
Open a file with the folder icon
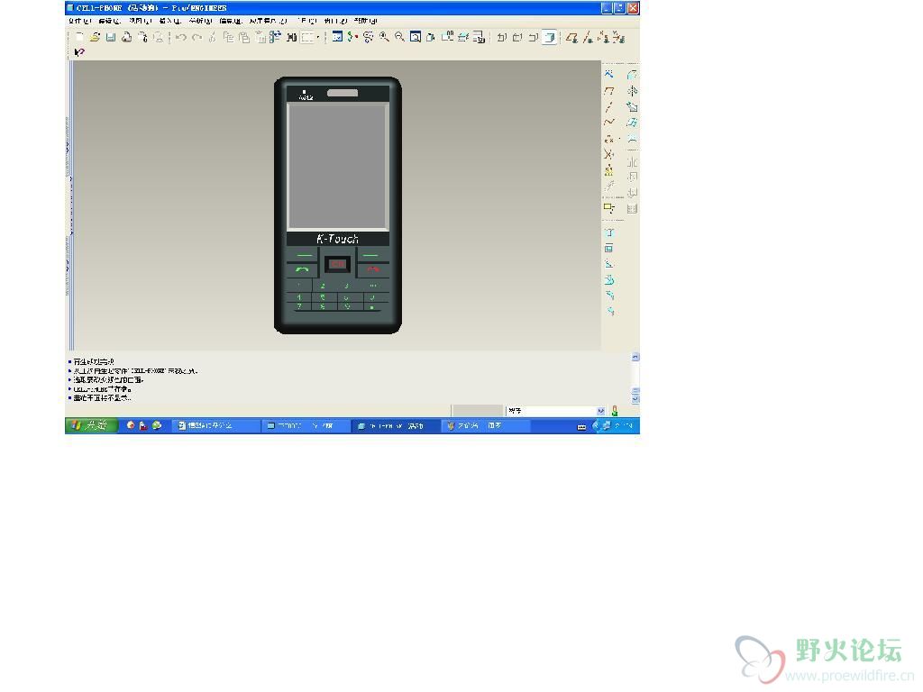point(95,37)
